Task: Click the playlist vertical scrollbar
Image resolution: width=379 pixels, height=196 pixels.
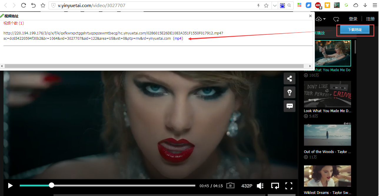Action: pyautogui.click(x=355, y=47)
